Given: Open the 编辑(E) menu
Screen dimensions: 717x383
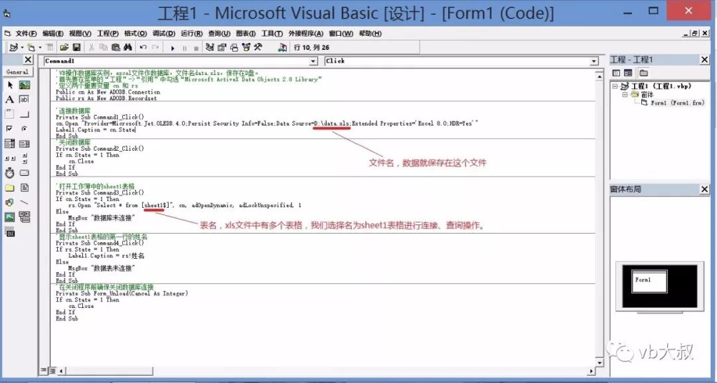Looking at the screenshot, I should (x=53, y=33).
